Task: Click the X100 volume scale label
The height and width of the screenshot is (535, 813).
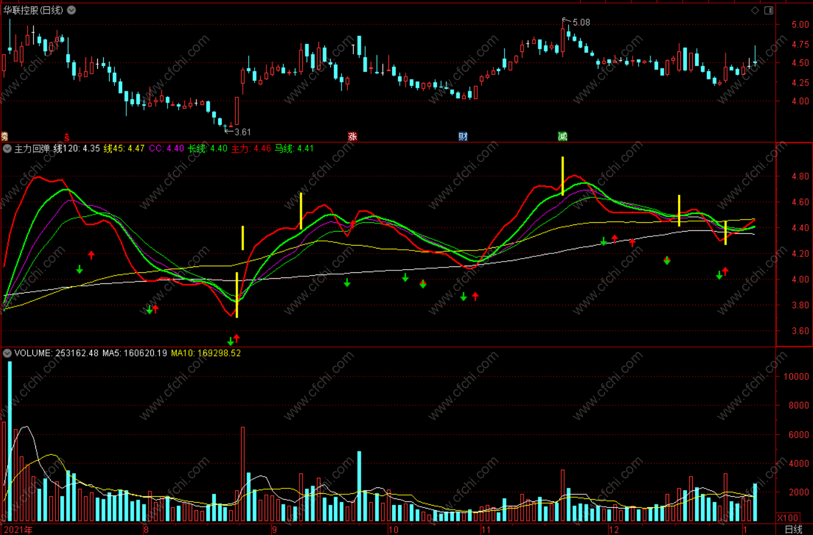Action: (788, 518)
